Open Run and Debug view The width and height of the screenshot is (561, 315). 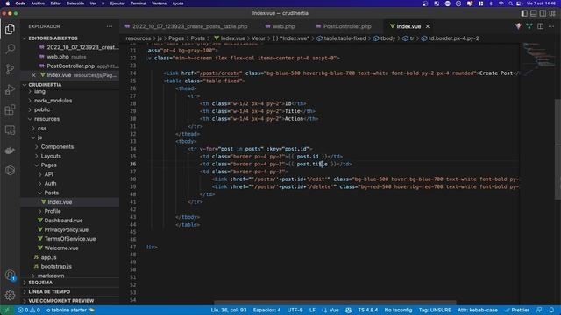[10, 89]
